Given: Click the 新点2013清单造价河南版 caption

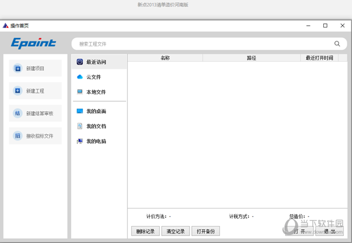Looking at the screenshot, I should [x=163, y=5].
